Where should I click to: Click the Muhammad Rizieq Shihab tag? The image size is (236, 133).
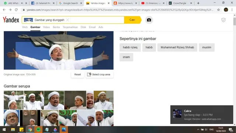coord(177,47)
